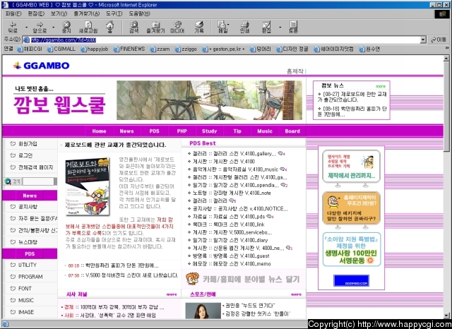This screenshot has width=452, height=329.
Task: Open the 편집(E) menu
Action: [36, 13]
